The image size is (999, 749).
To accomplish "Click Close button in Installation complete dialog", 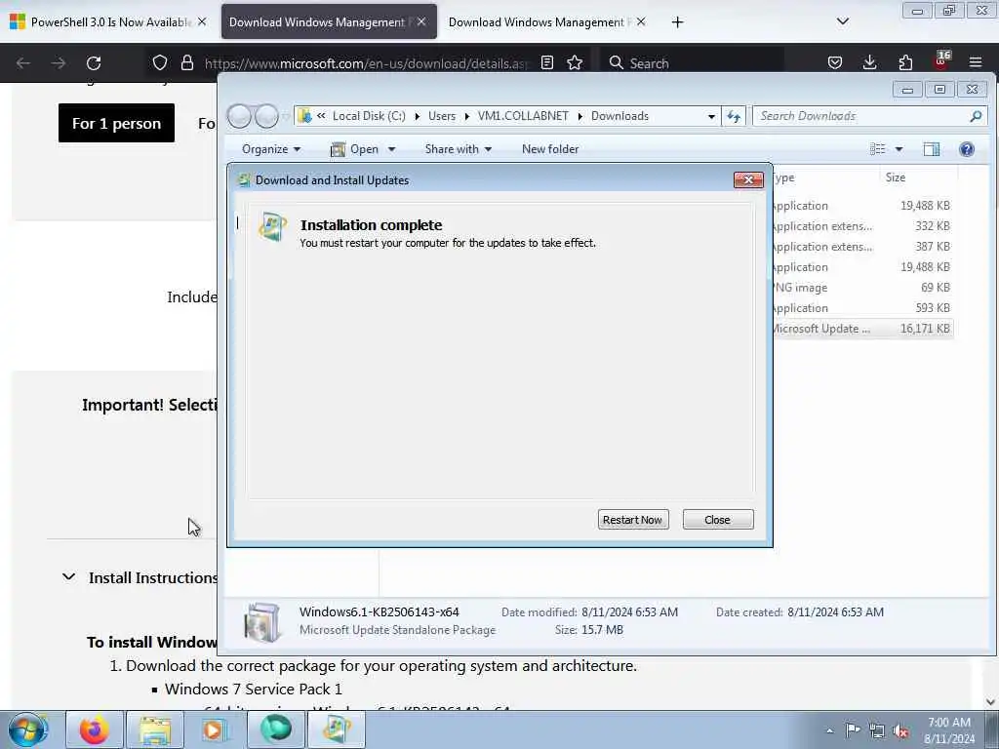I will 718,520.
